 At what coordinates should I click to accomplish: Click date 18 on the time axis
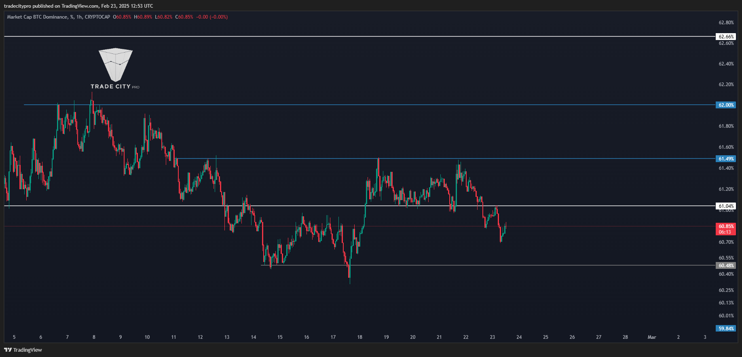click(x=360, y=337)
